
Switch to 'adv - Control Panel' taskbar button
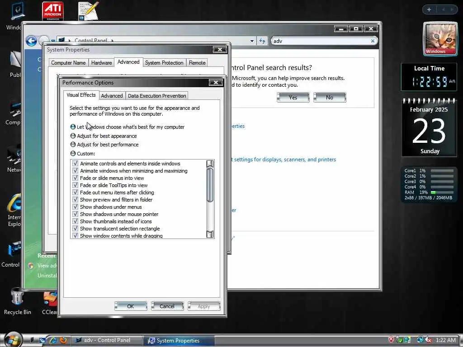(107, 340)
